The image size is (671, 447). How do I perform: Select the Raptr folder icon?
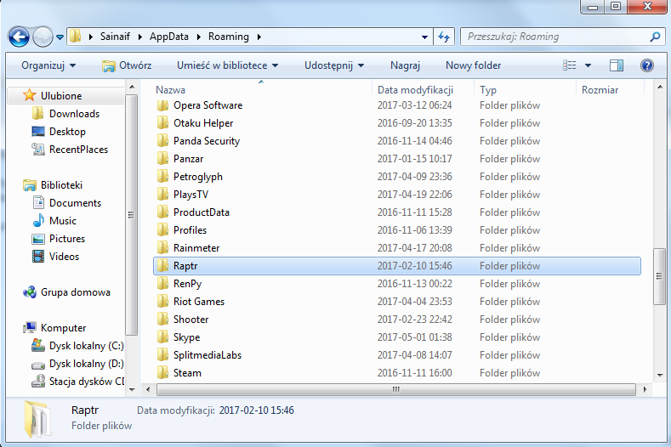pyautogui.click(x=162, y=266)
